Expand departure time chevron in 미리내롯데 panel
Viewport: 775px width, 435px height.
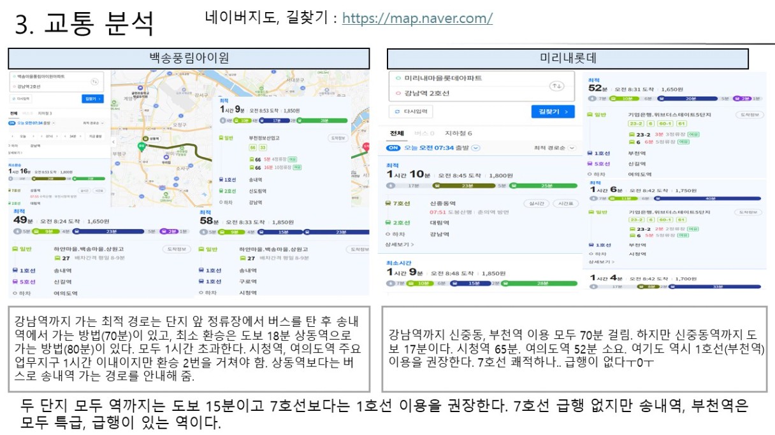pos(475,148)
